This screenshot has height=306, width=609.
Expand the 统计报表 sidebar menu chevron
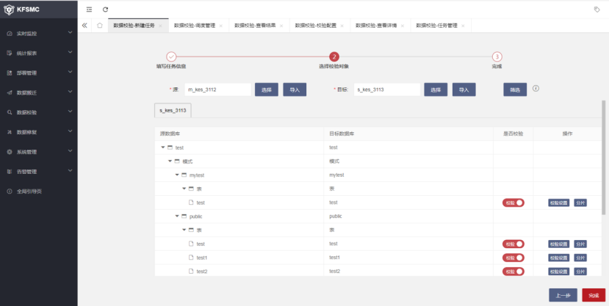70,52
